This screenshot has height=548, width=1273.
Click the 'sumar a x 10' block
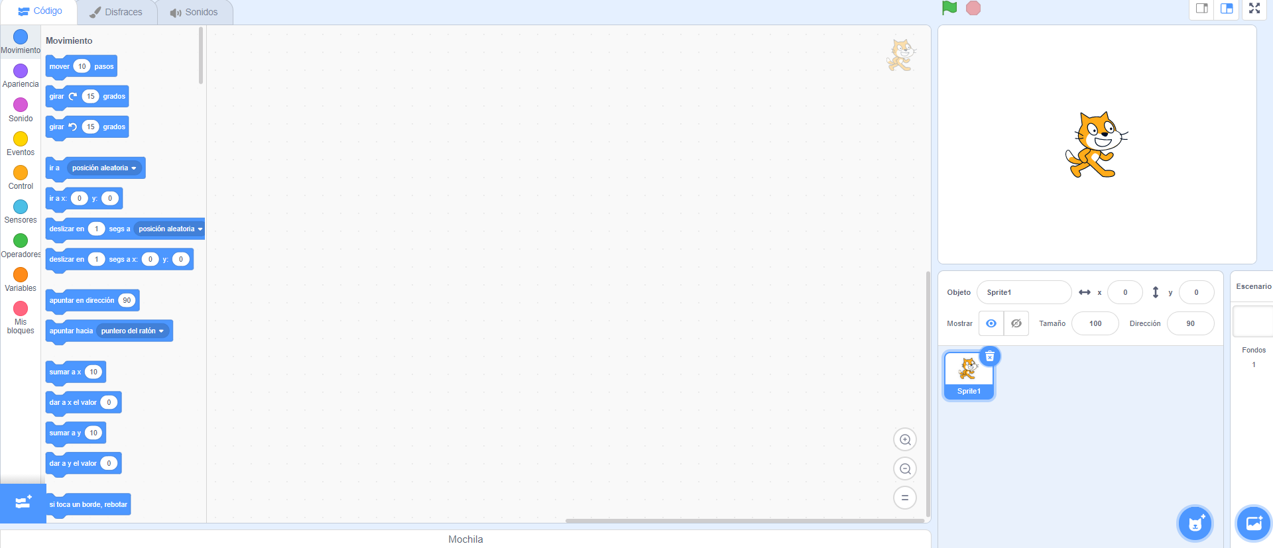(76, 372)
